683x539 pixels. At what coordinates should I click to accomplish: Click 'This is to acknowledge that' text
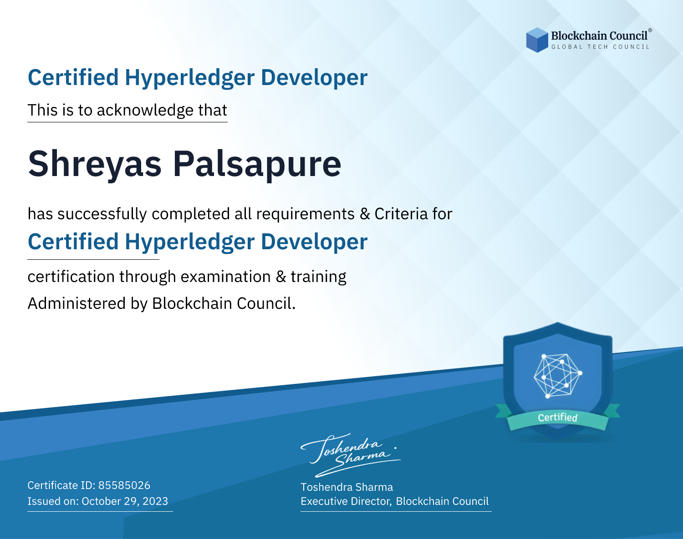pyautogui.click(x=127, y=111)
